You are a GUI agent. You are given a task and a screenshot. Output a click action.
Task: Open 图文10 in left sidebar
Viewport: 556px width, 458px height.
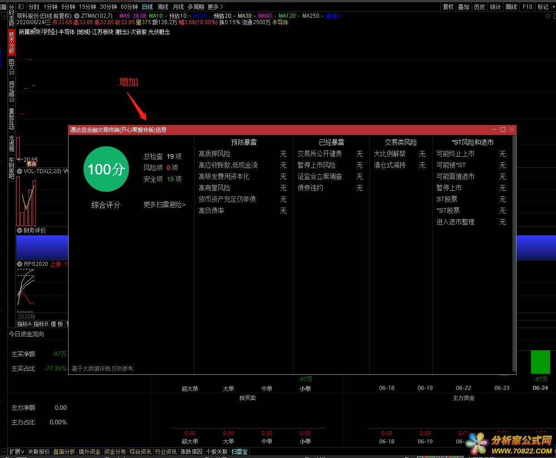pyautogui.click(x=12, y=67)
